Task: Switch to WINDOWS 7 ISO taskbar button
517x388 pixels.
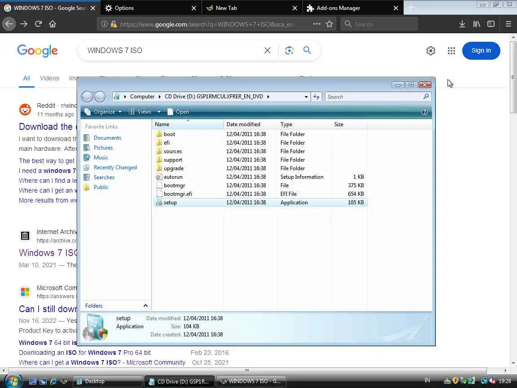Action: point(251,381)
